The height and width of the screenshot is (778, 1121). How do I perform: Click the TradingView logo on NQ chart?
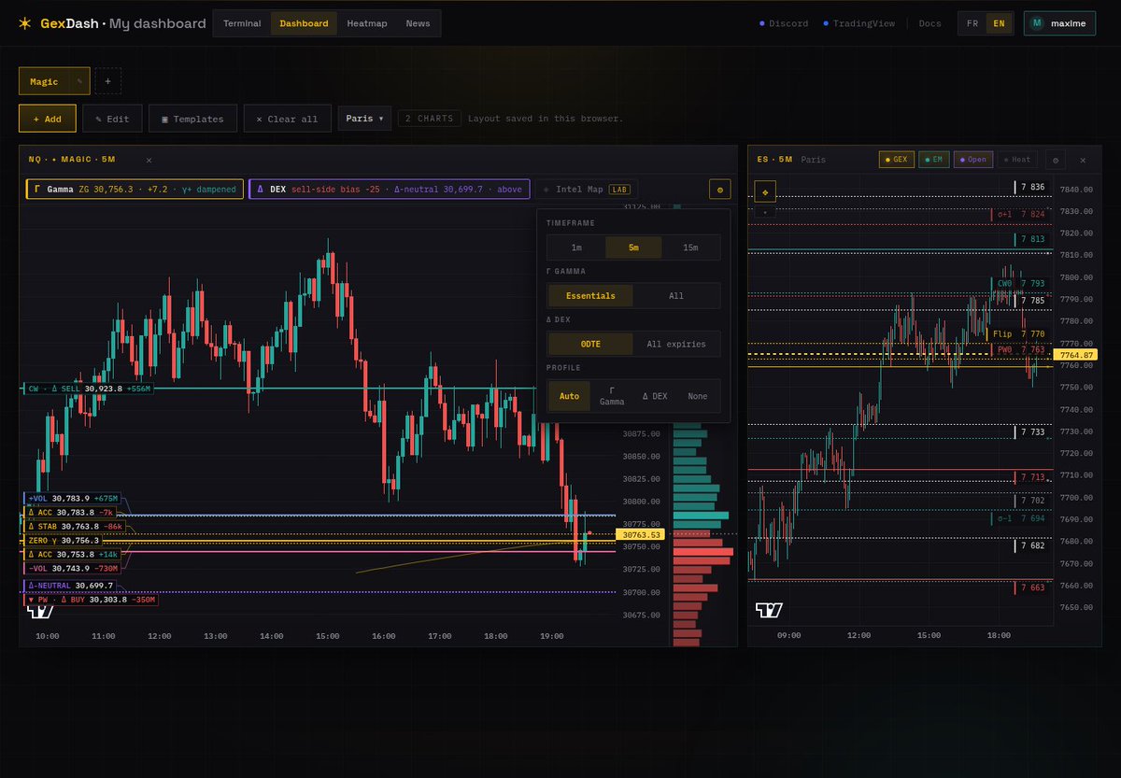pyautogui.click(x=40, y=611)
